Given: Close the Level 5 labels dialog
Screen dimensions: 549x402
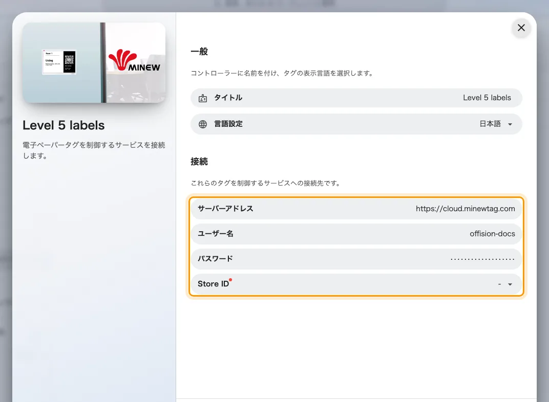Looking at the screenshot, I should (x=521, y=28).
